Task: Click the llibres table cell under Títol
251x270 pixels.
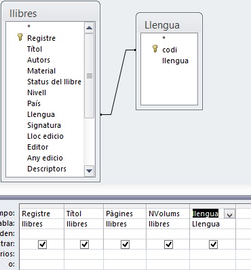Action: 83,224
